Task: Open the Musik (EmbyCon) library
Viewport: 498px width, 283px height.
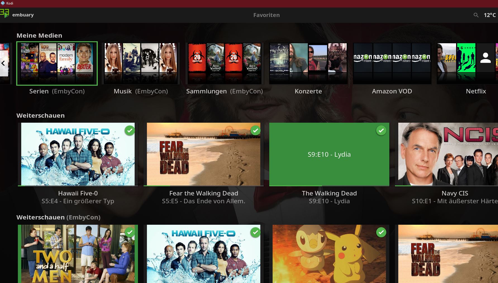Action: [141, 63]
